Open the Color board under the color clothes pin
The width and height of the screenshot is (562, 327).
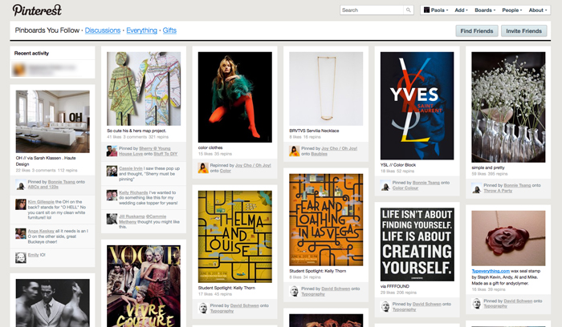tap(226, 171)
